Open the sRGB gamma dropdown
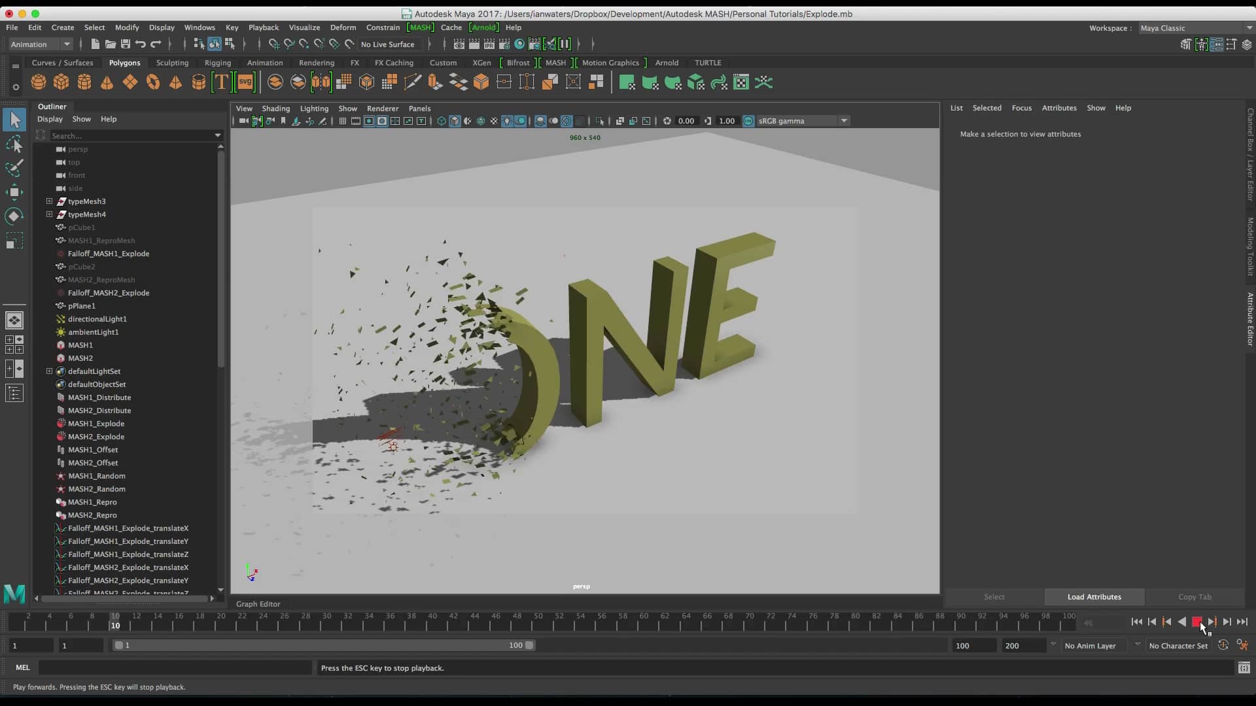The image size is (1256, 706). coord(803,121)
